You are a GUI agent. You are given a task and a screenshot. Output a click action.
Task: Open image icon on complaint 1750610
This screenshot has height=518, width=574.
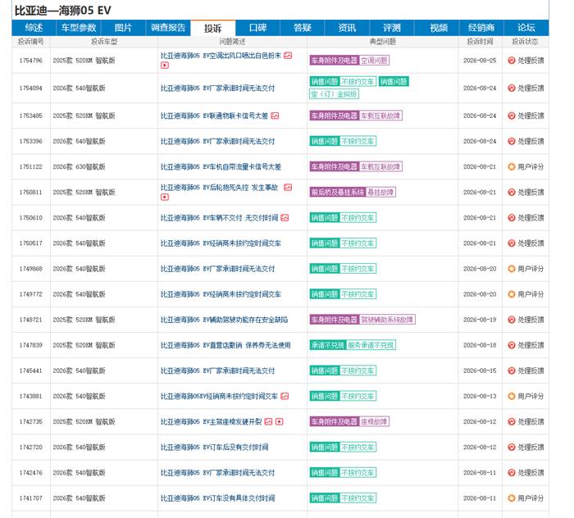pos(285,218)
